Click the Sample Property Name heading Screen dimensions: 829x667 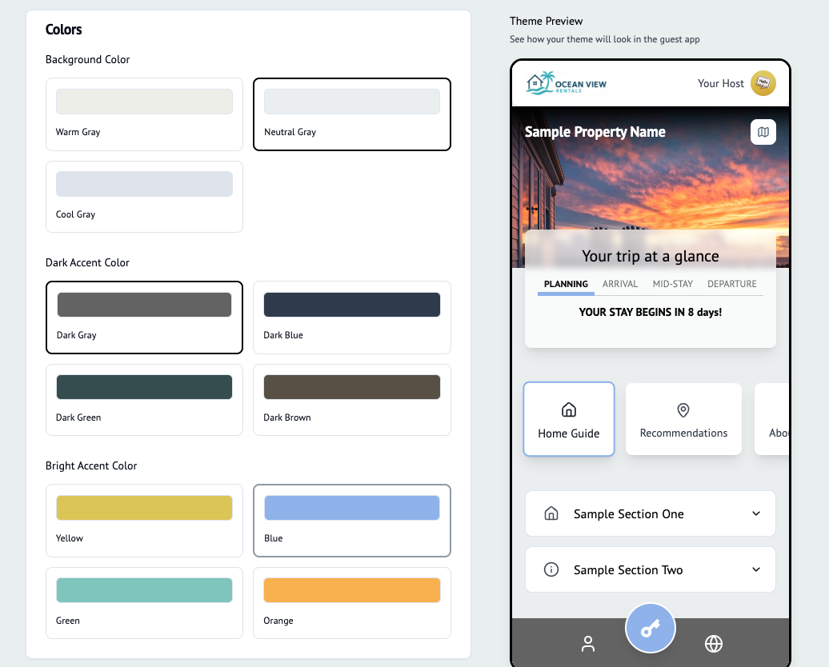pyautogui.click(x=595, y=132)
